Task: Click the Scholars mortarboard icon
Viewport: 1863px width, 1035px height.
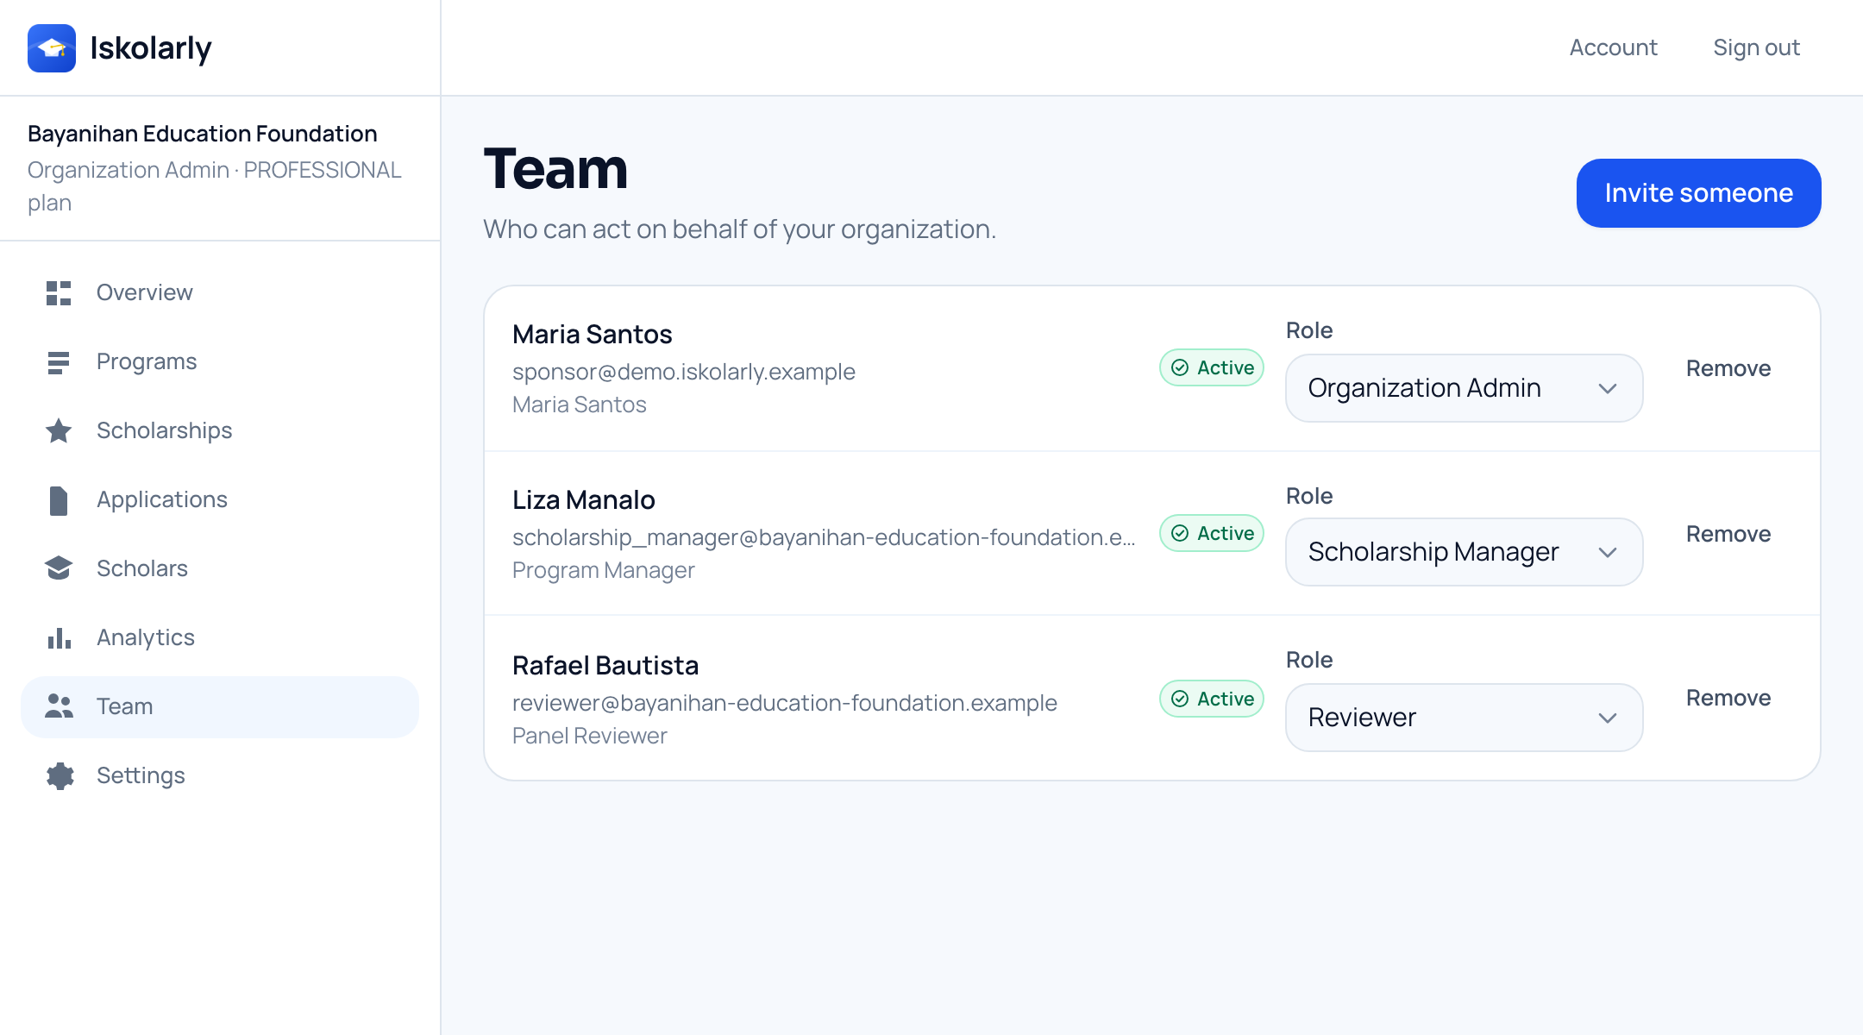Action: pos(59,568)
